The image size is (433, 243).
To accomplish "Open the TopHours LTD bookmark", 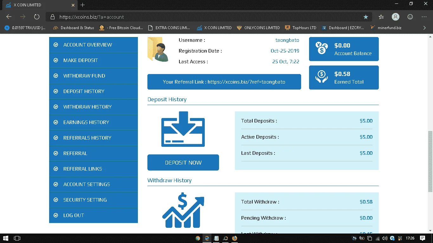I will (x=301, y=28).
